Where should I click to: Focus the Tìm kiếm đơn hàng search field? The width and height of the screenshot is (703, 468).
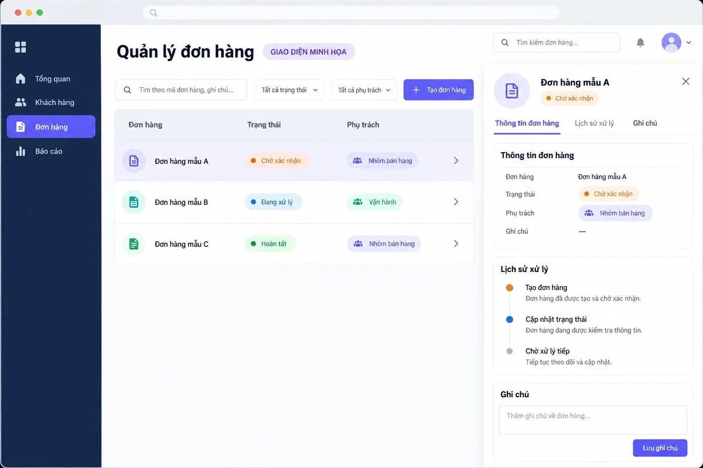pos(557,43)
